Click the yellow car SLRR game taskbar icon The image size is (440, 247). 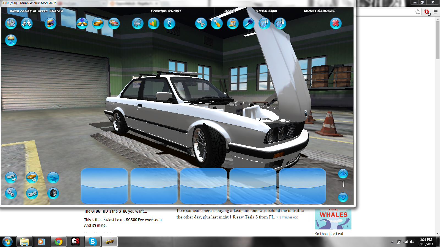[110, 242]
